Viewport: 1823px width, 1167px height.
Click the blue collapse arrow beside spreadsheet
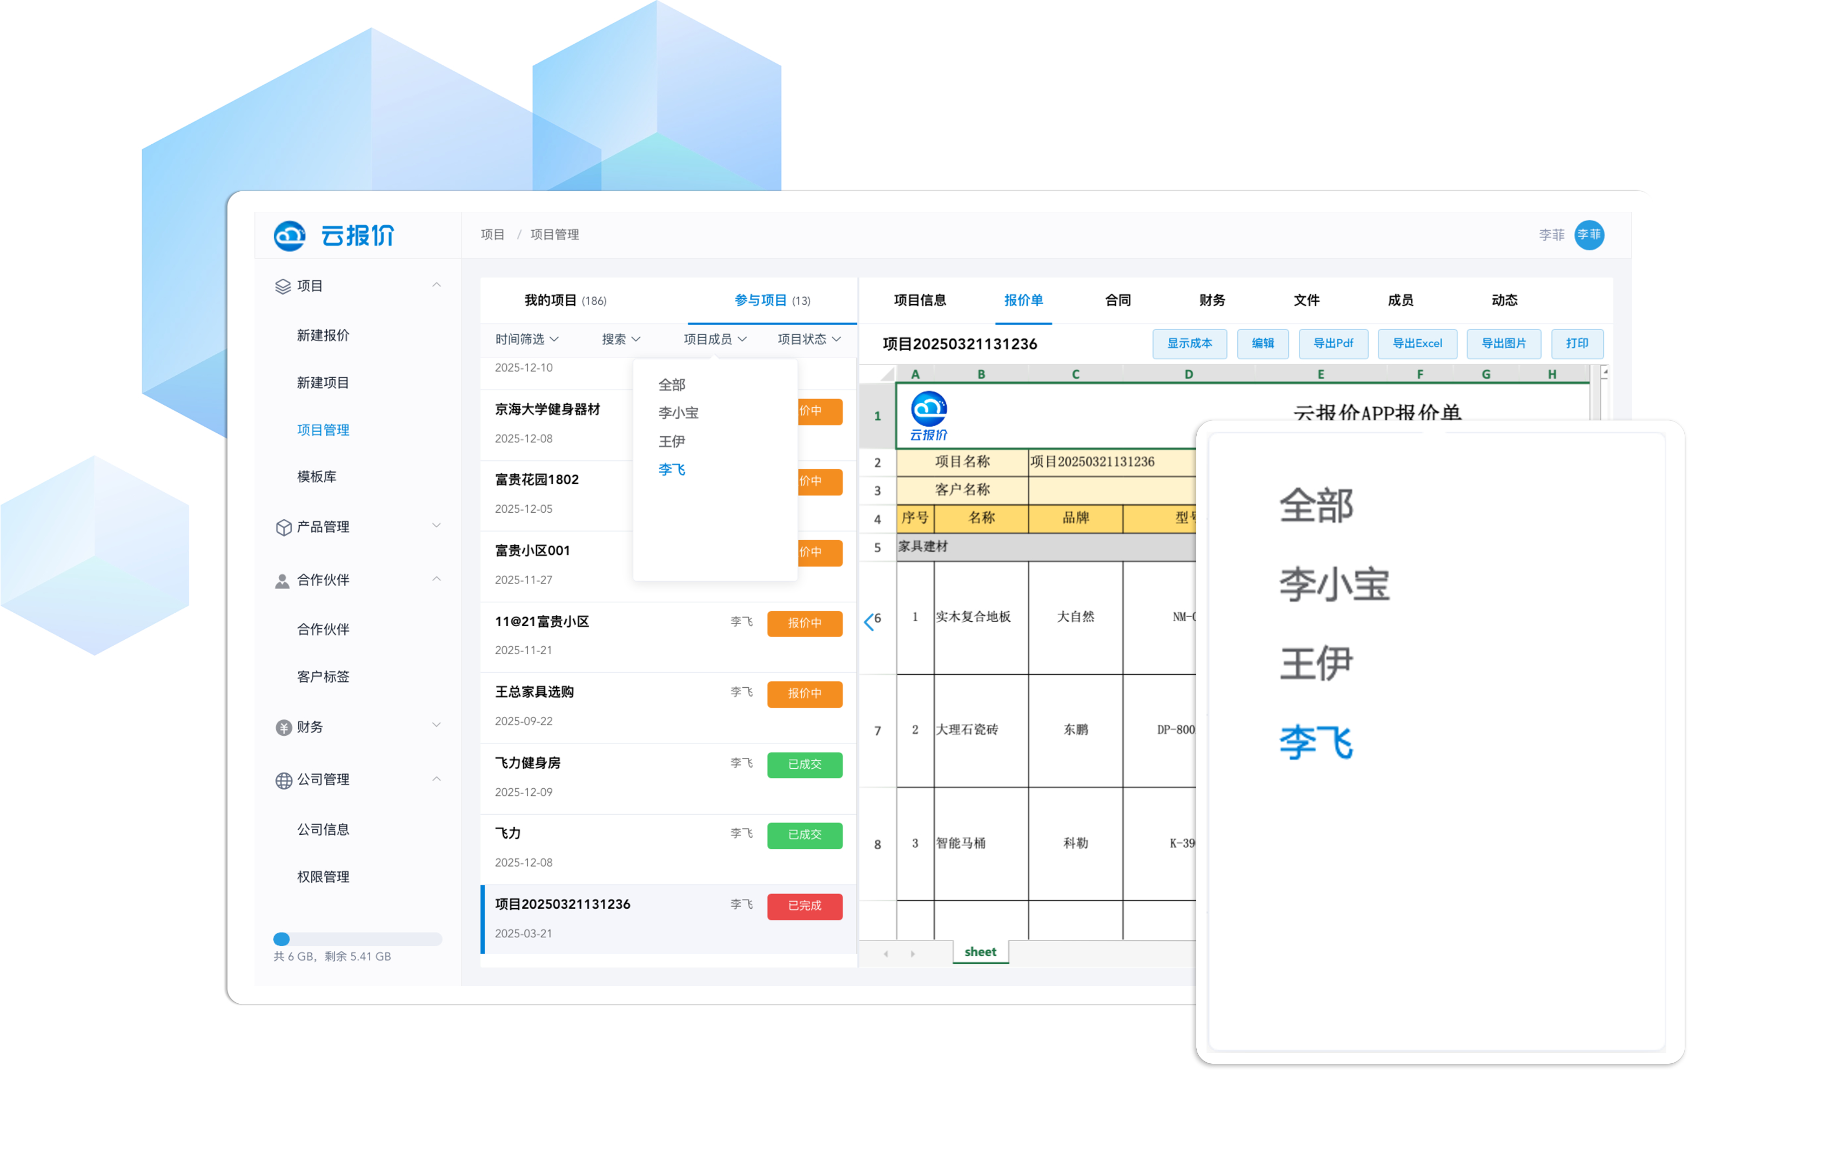868,622
